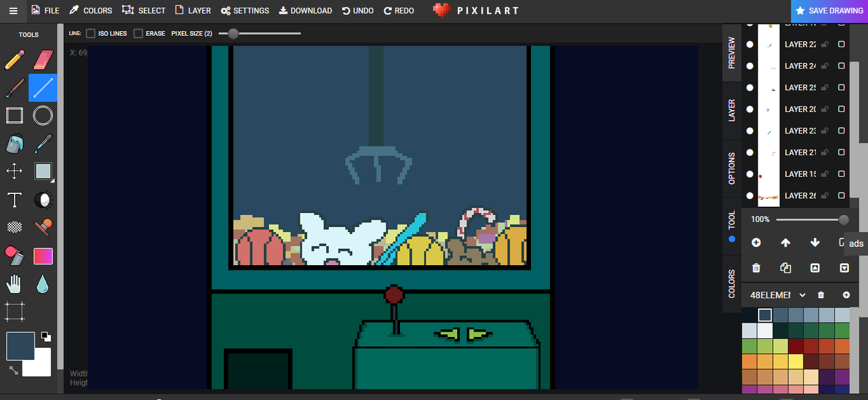Open the Select menu
The image size is (868, 400).
144,11
